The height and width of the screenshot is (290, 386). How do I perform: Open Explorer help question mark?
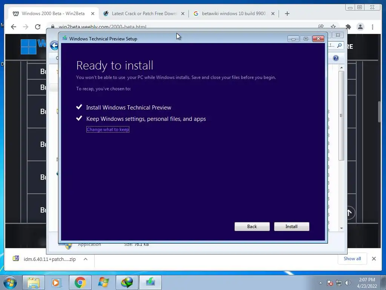click(x=336, y=58)
